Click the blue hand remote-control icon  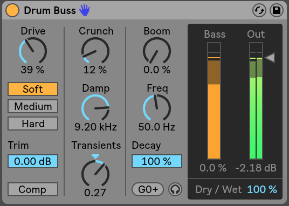click(x=85, y=10)
